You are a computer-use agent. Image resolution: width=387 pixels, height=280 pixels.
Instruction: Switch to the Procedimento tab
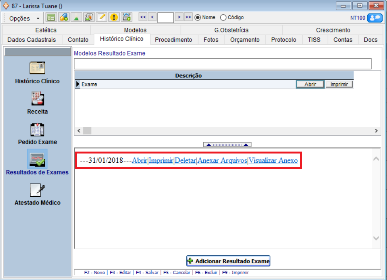[173, 40]
